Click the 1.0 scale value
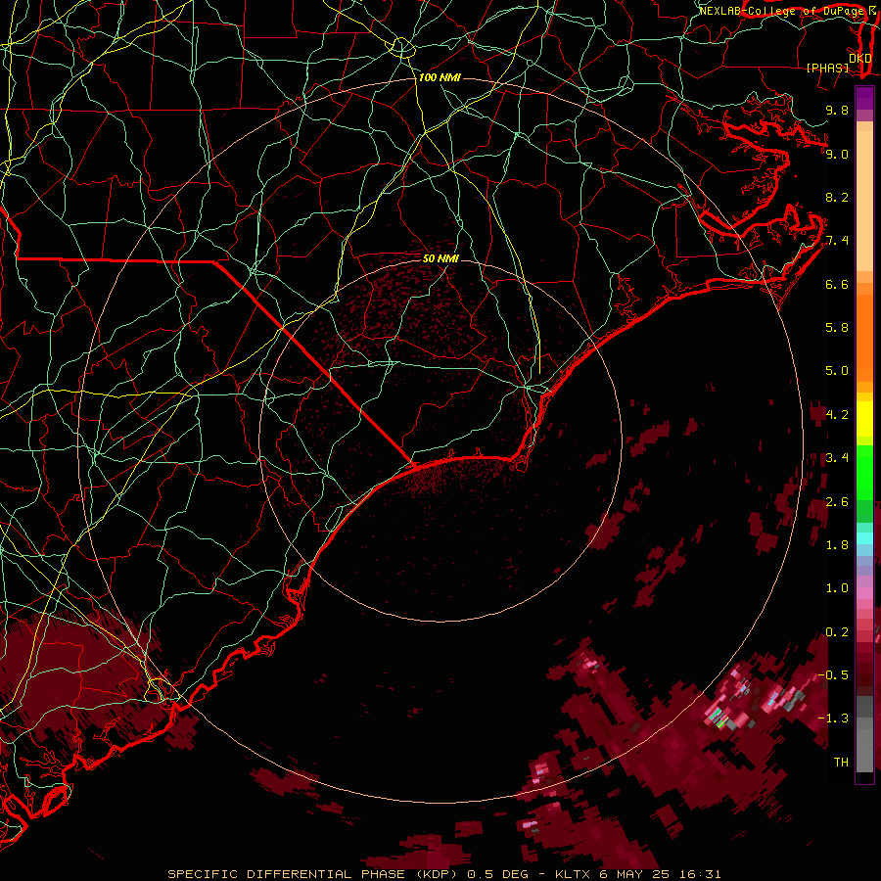Screen dimensions: 881x881 tap(837, 588)
